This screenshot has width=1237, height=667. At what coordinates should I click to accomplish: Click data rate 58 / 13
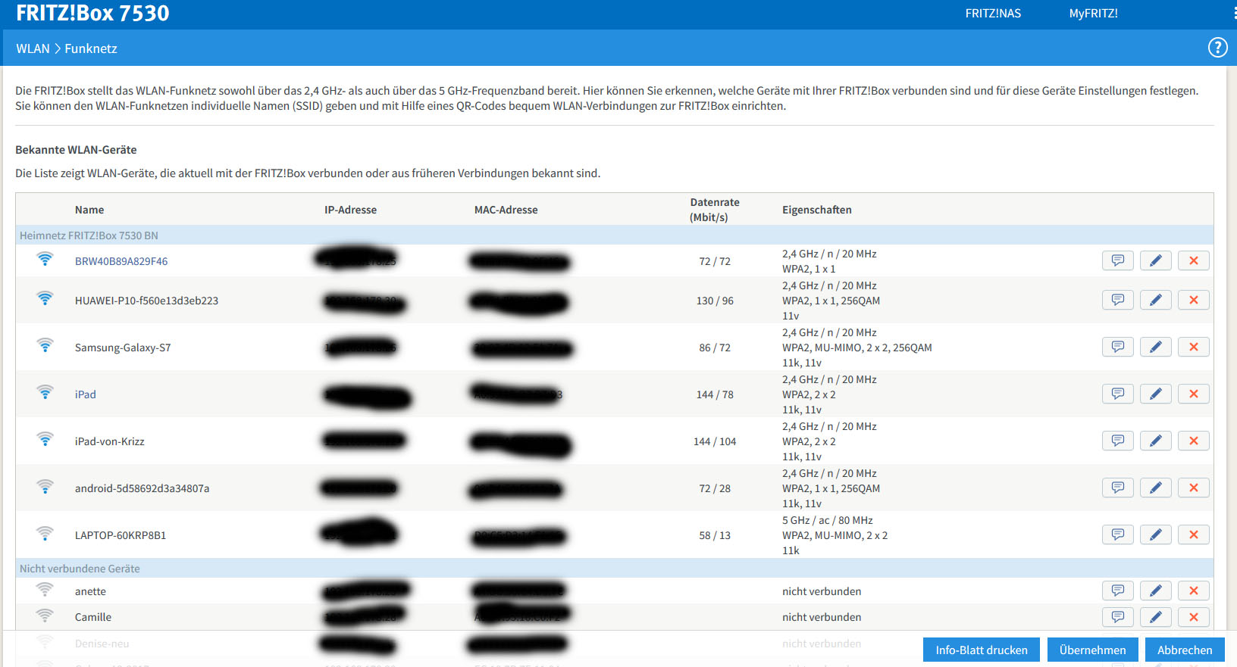(x=715, y=535)
